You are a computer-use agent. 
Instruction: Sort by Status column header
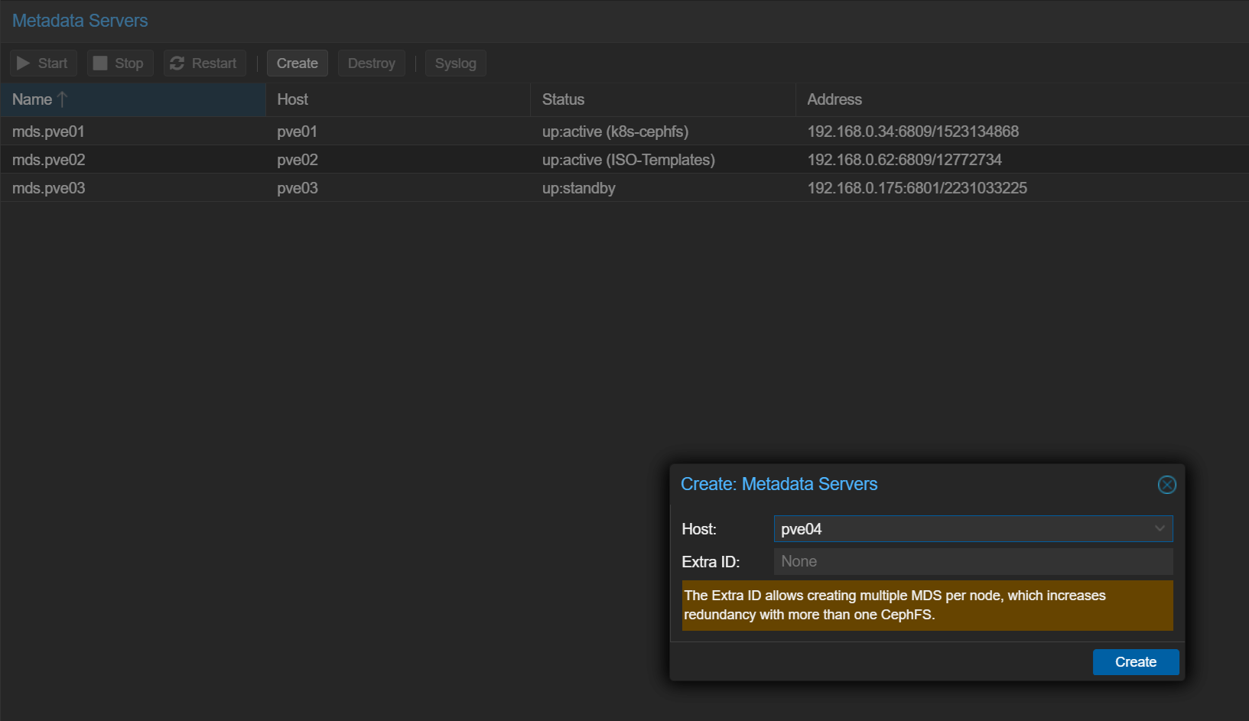coord(663,99)
